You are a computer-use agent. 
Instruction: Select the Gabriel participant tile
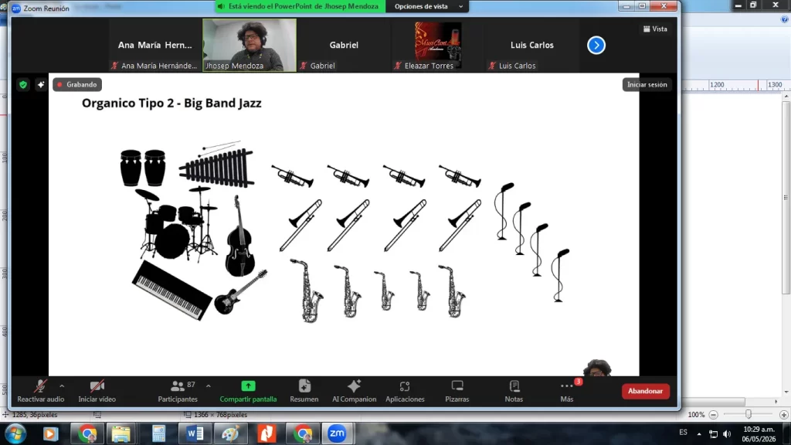(x=344, y=45)
